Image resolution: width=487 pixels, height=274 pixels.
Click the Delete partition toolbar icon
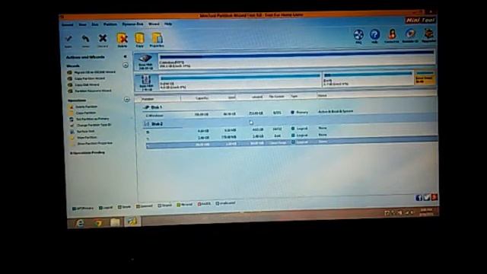click(x=122, y=39)
